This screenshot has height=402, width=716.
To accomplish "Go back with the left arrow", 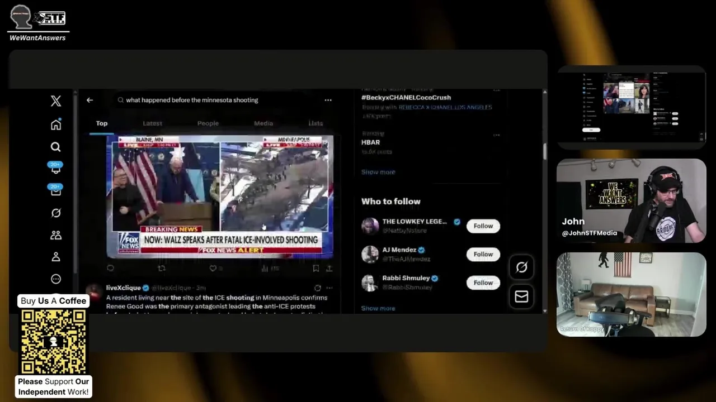I will (x=89, y=100).
